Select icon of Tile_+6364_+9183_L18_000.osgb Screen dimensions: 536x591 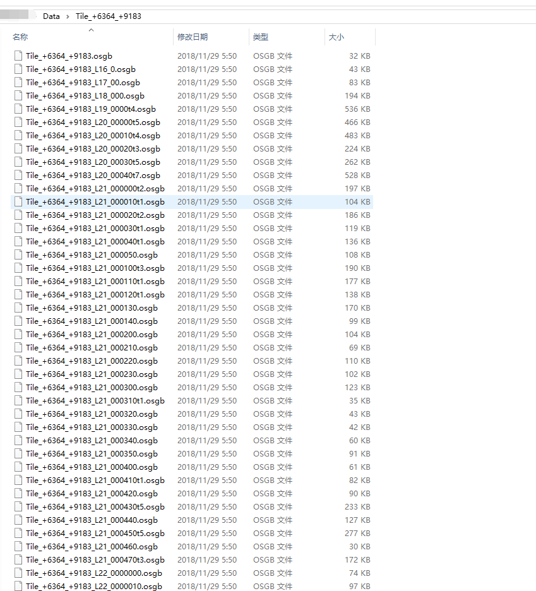(x=18, y=96)
